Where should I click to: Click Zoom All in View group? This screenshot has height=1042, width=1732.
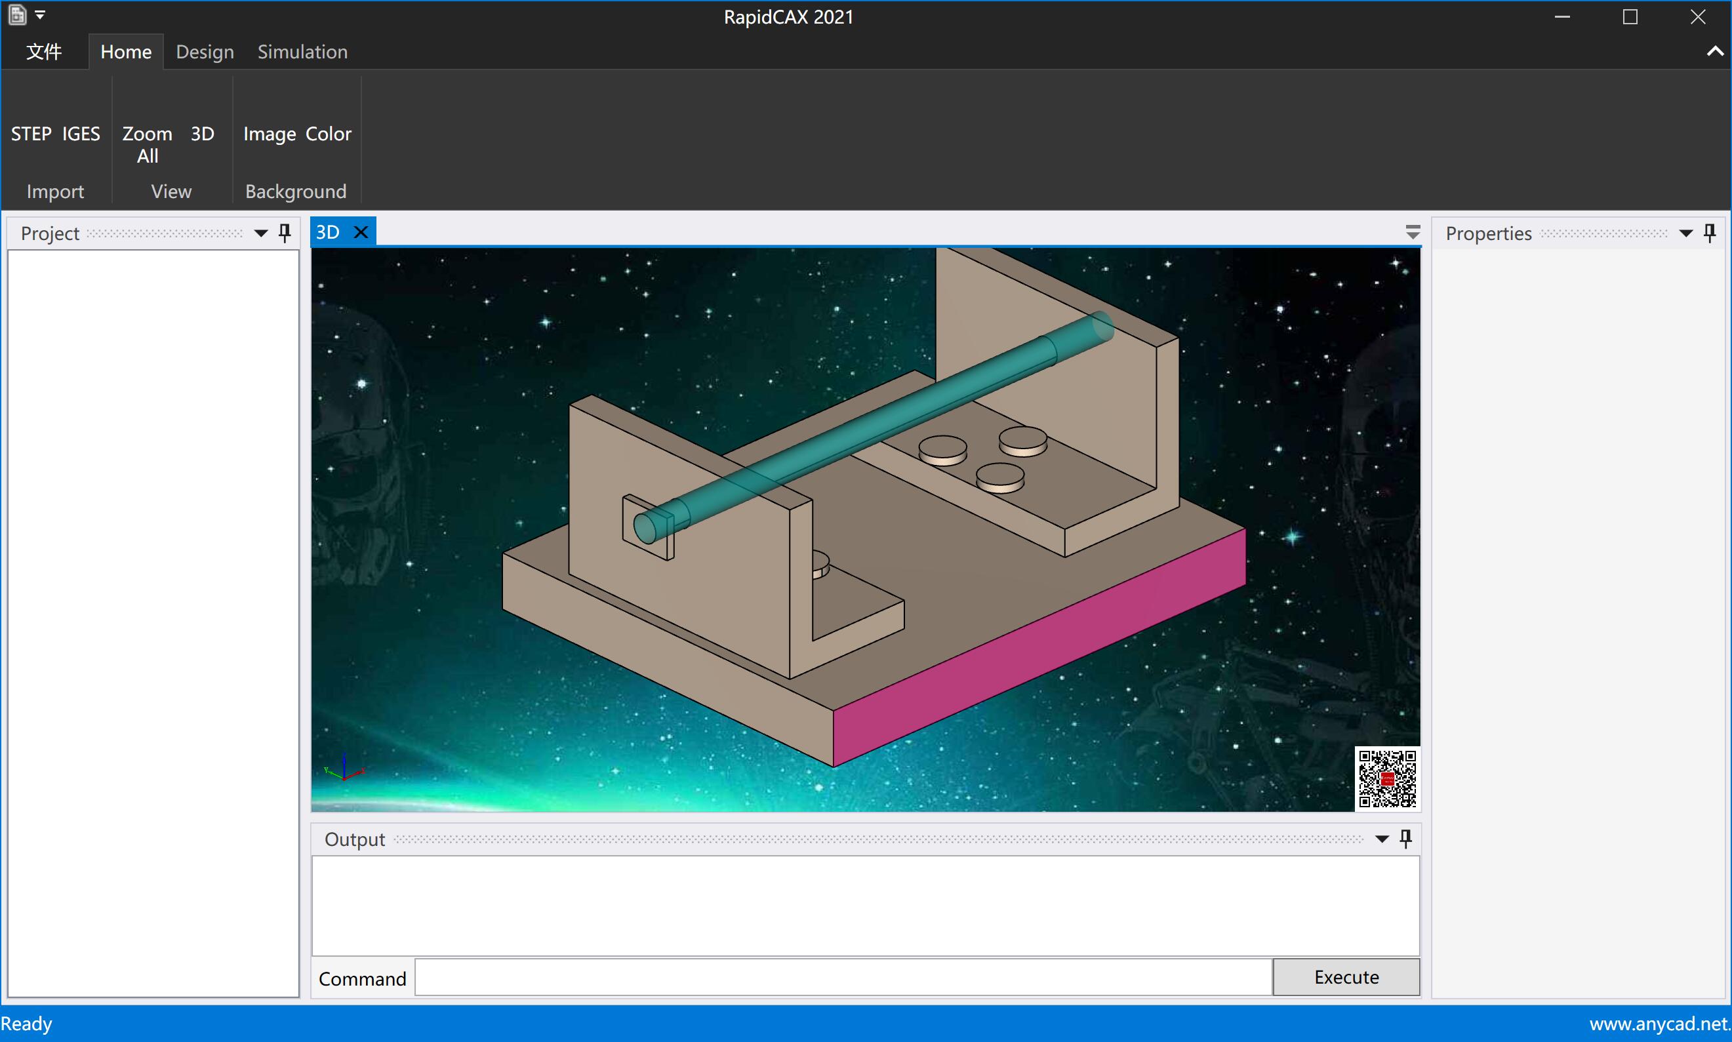click(147, 144)
